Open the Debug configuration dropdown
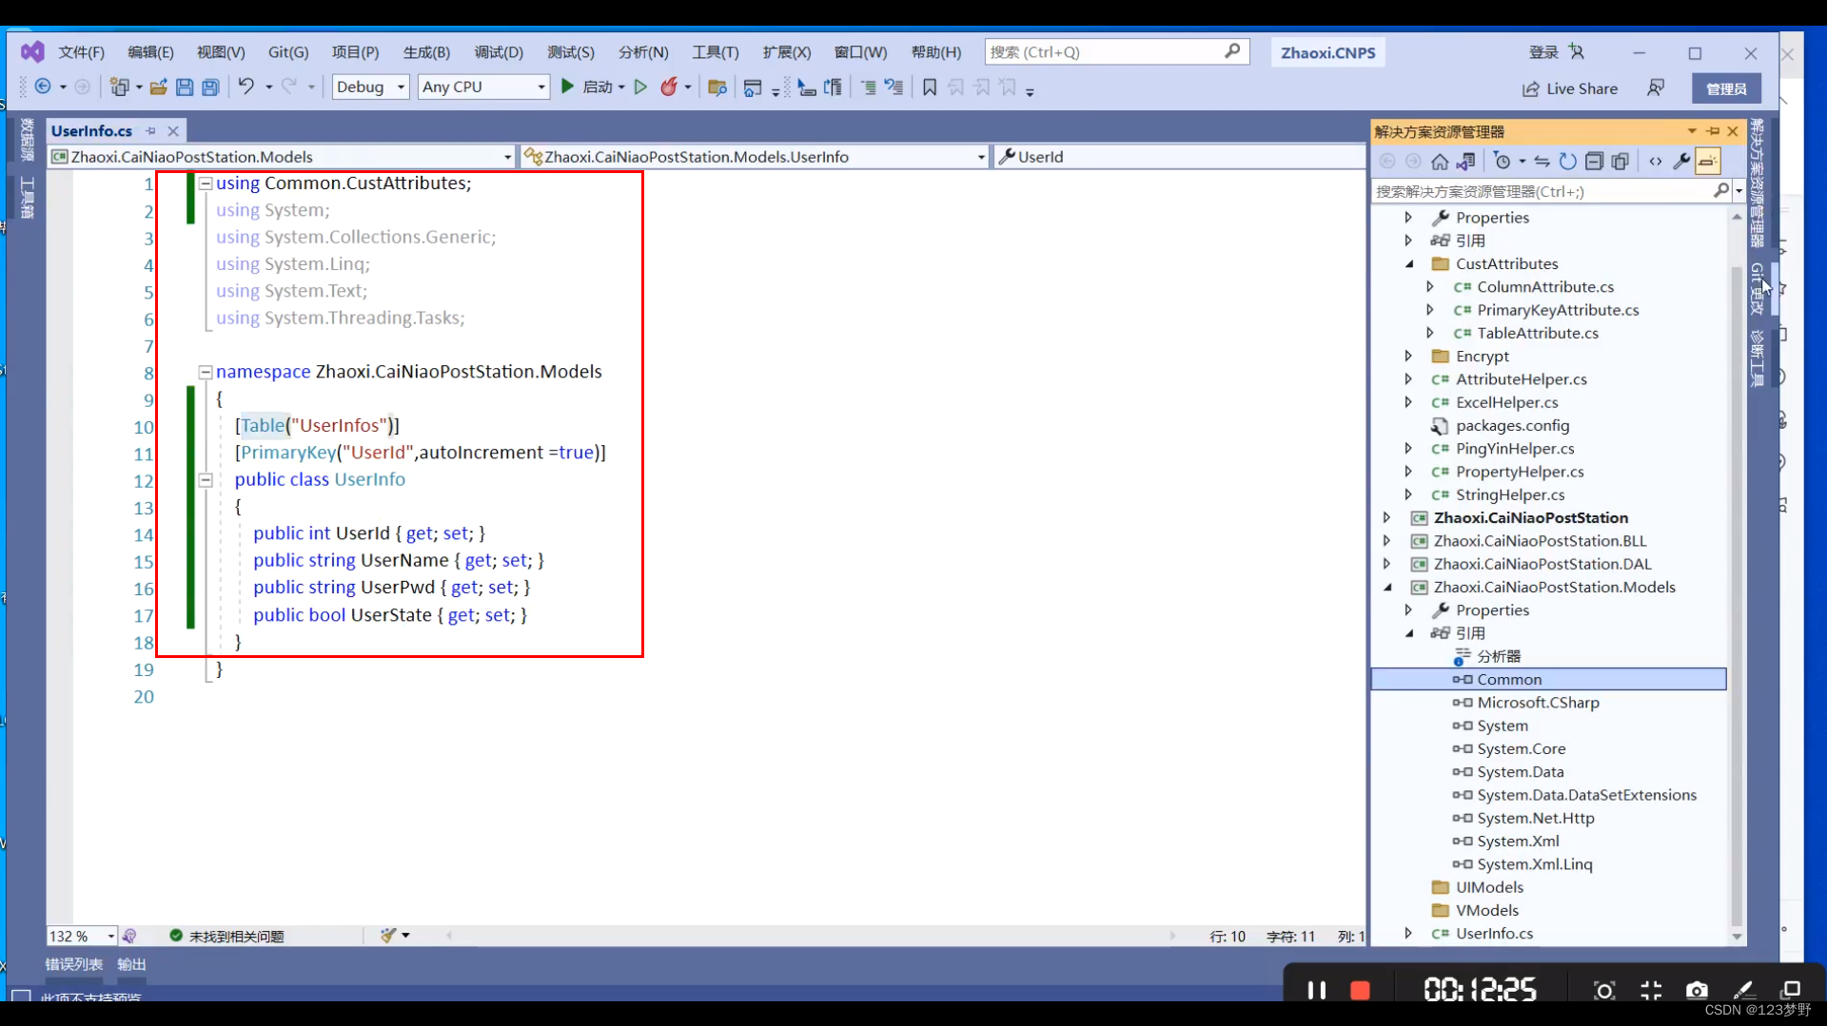 (x=370, y=87)
